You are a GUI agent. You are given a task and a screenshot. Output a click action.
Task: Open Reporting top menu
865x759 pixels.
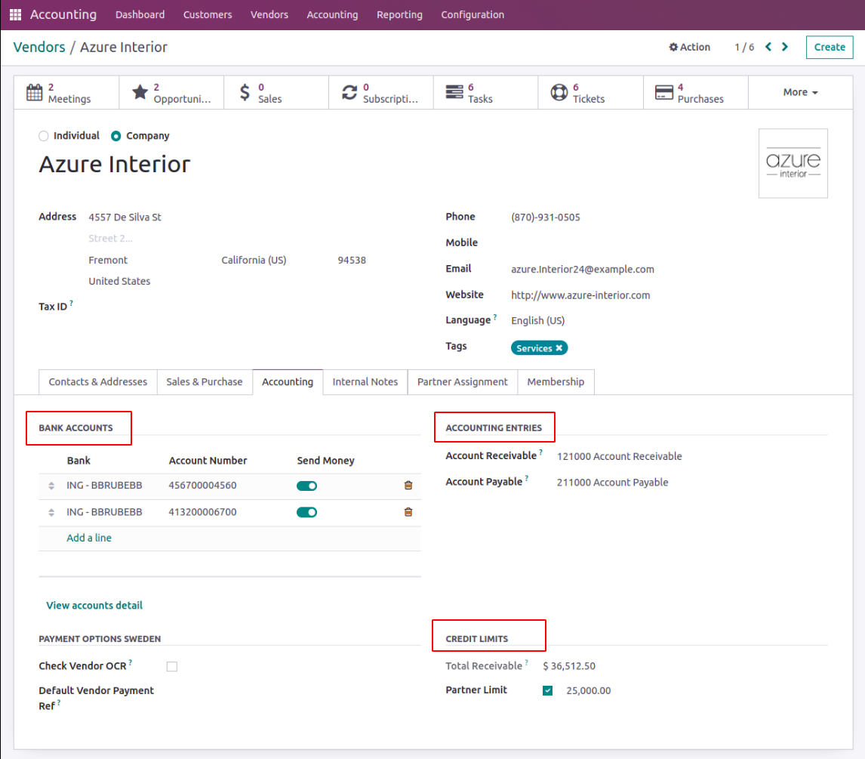pyautogui.click(x=399, y=15)
